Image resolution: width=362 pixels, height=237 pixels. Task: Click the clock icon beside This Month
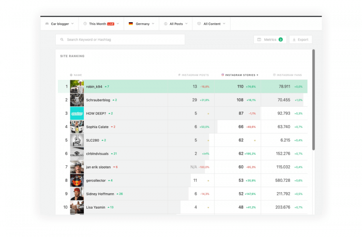pyautogui.click(x=85, y=24)
